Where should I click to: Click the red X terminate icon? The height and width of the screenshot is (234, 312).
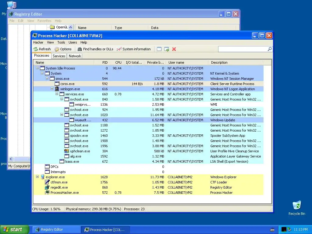[174, 49]
